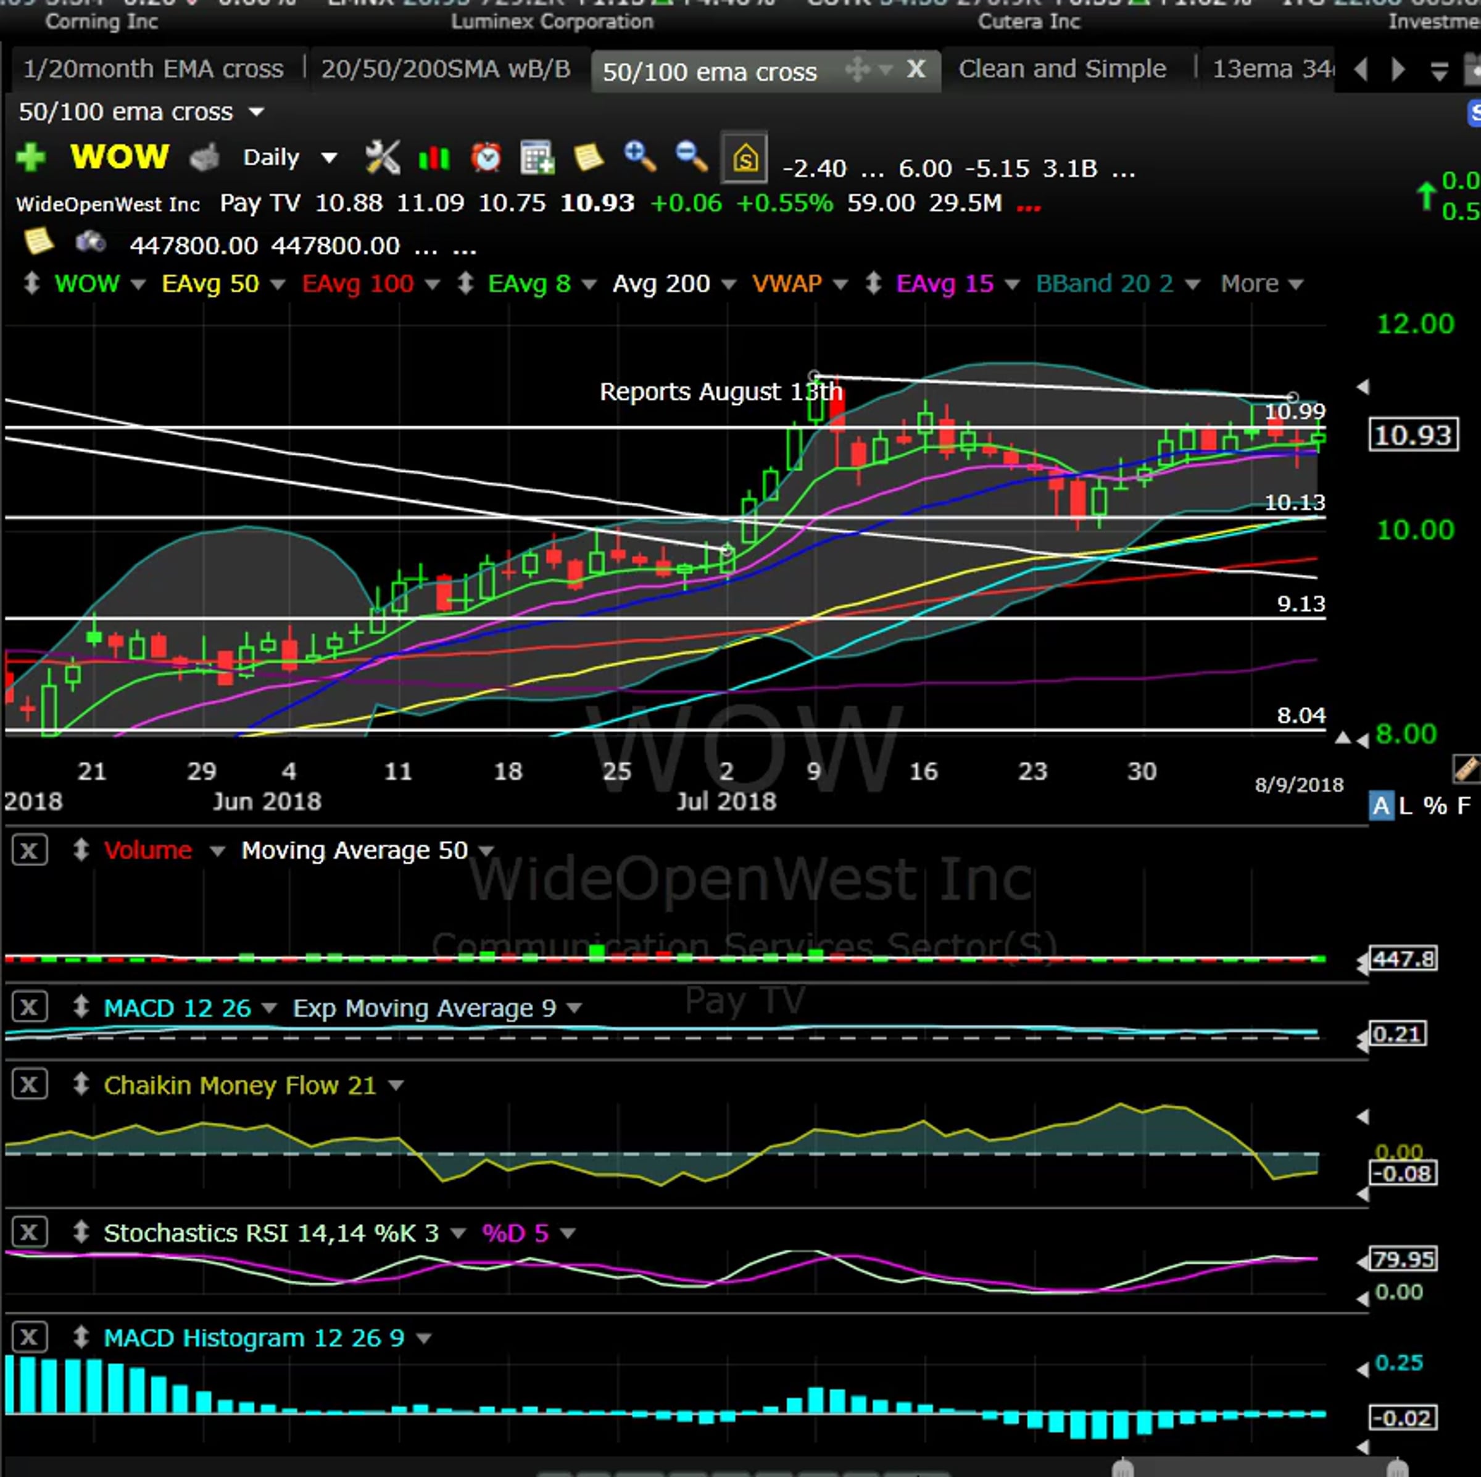
Task: Click the calendar grid with plus icon
Action: 537,157
